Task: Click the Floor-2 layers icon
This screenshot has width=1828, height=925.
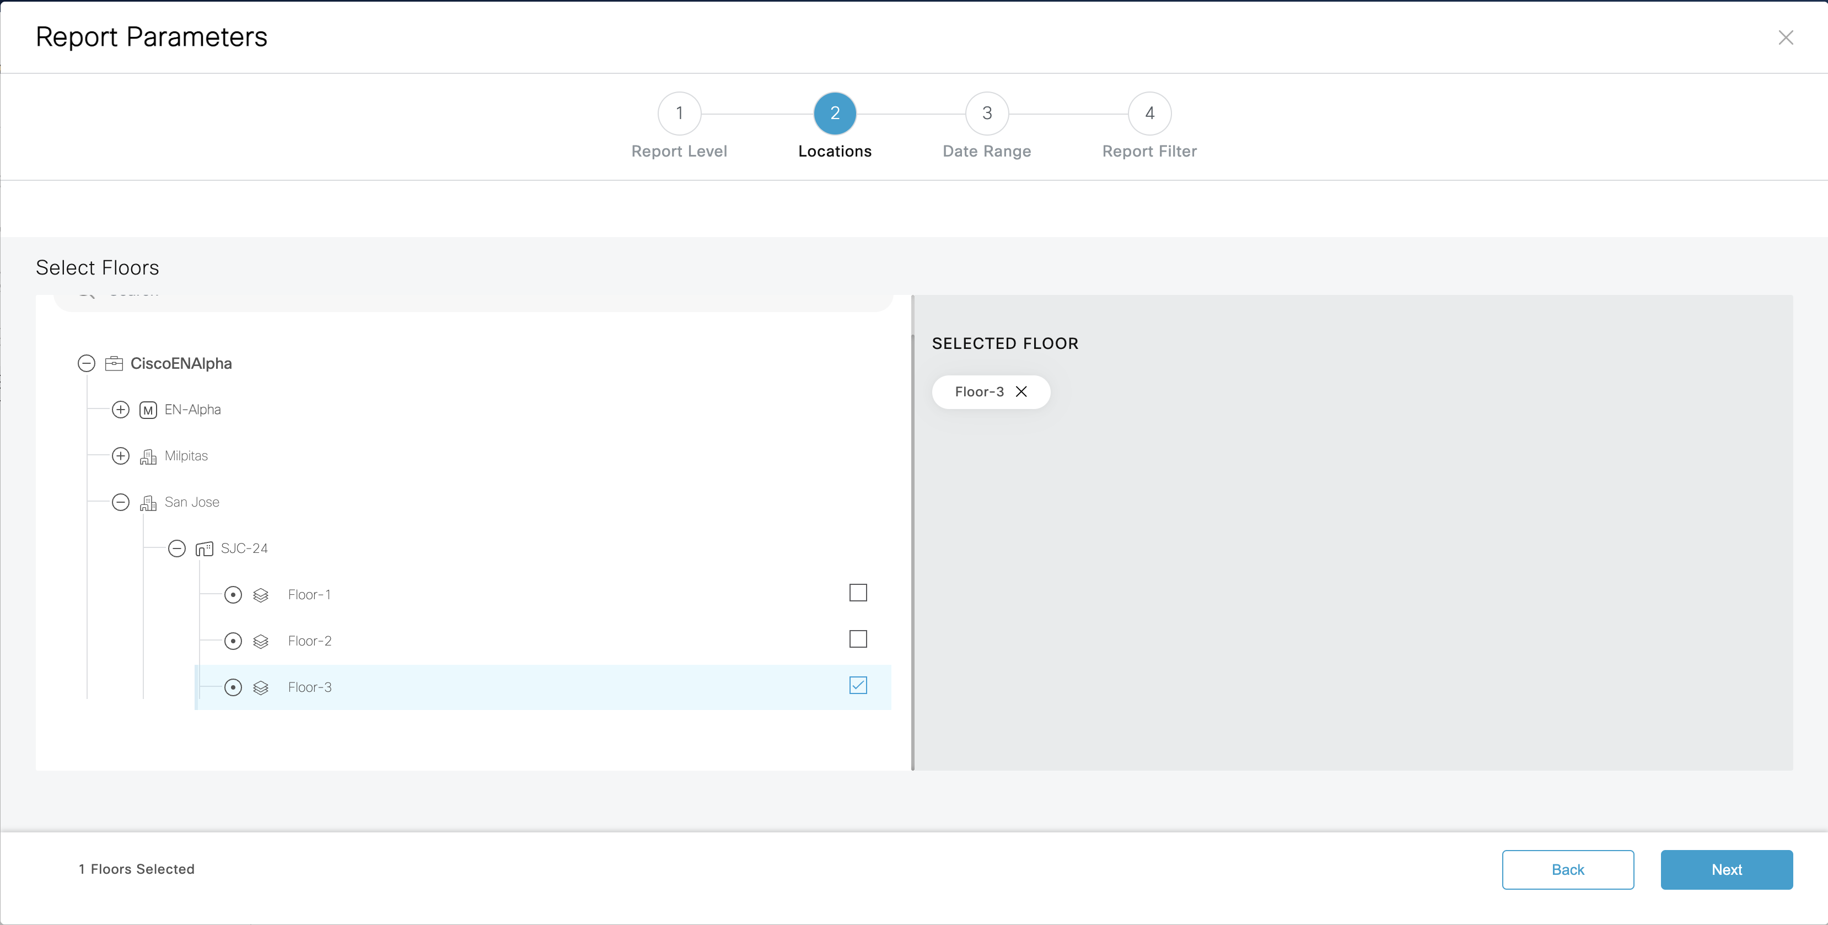Action: click(260, 641)
